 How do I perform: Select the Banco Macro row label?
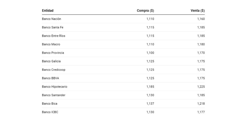click(x=51, y=44)
